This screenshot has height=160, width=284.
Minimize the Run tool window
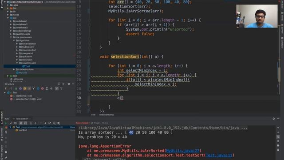(x=278, y=119)
